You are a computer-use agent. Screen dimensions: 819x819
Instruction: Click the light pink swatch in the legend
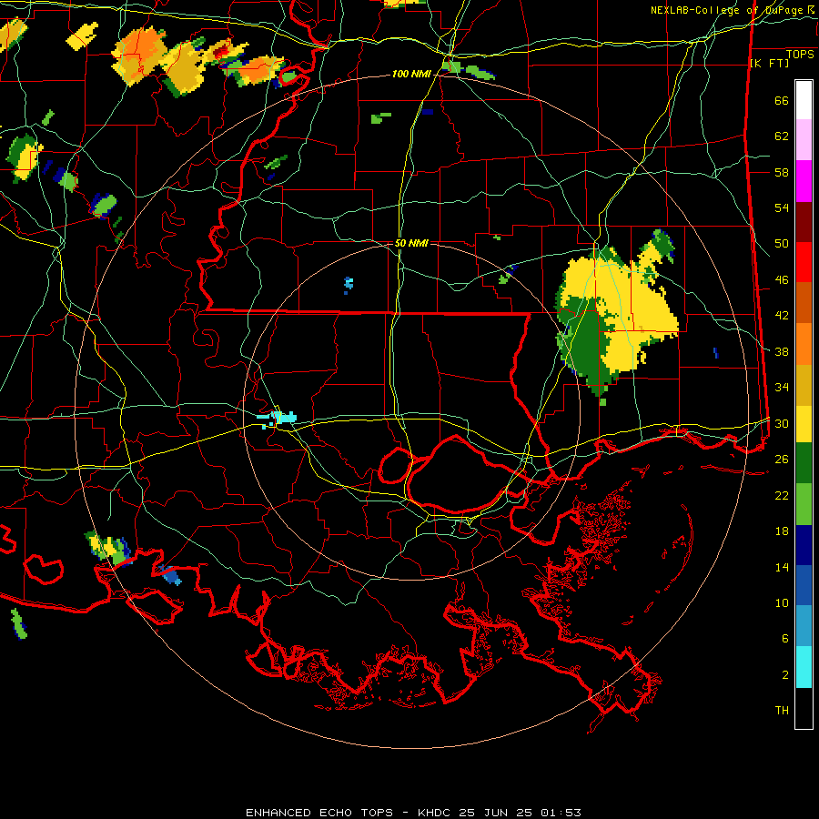[x=804, y=140]
